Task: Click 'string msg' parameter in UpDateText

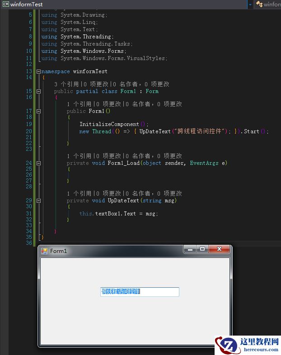Action: (158, 201)
